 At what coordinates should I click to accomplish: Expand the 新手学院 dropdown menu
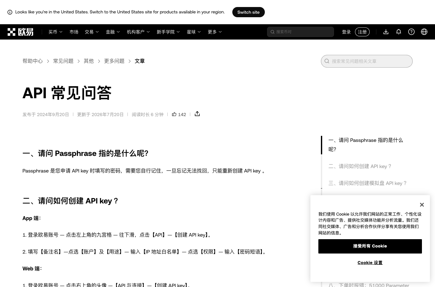[x=168, y=32]
